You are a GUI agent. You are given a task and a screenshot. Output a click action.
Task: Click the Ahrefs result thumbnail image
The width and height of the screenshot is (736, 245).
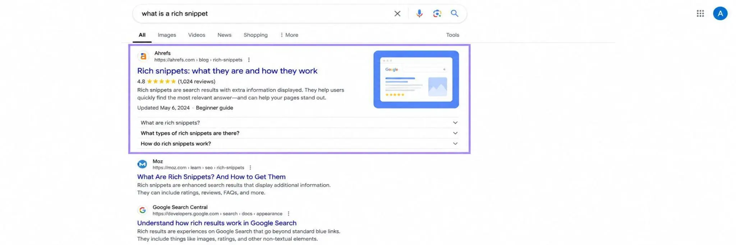(x=416, y=79)
